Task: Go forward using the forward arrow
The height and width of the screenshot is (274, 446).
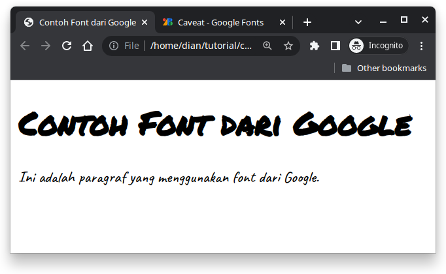Action: pyautogui.click(x=46, y=46)
